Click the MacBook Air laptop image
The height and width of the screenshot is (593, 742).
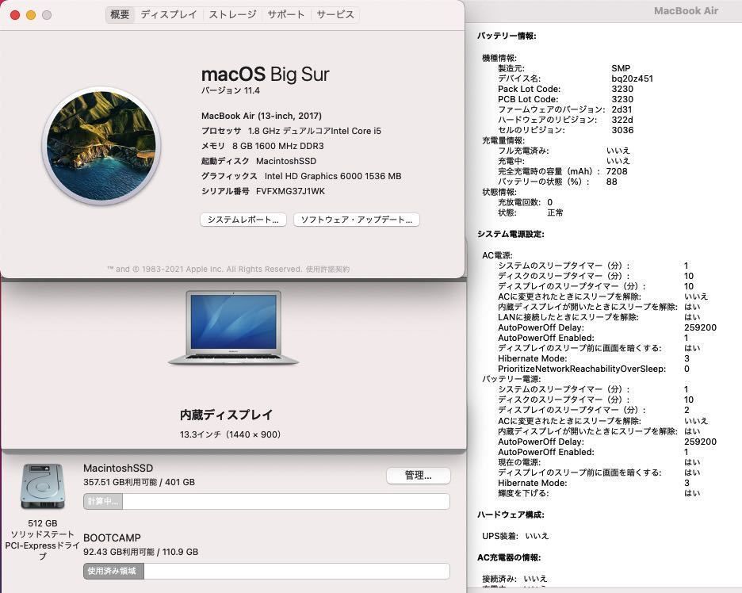tap(233, 328)
